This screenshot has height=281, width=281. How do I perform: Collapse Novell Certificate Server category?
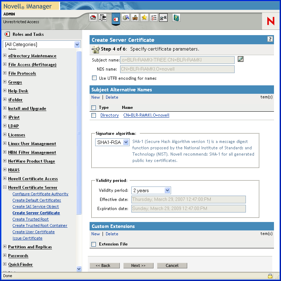click(5, 187)
